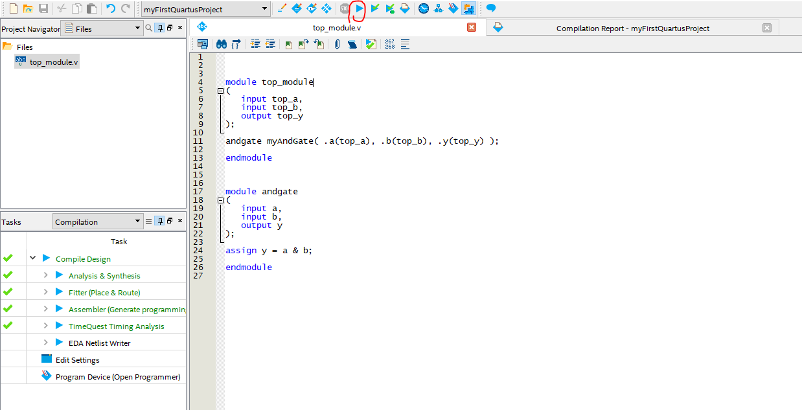The width and height of the screenshot is (802, 410).
Task: Start compilation with the blue play icon
Action: 360,8
